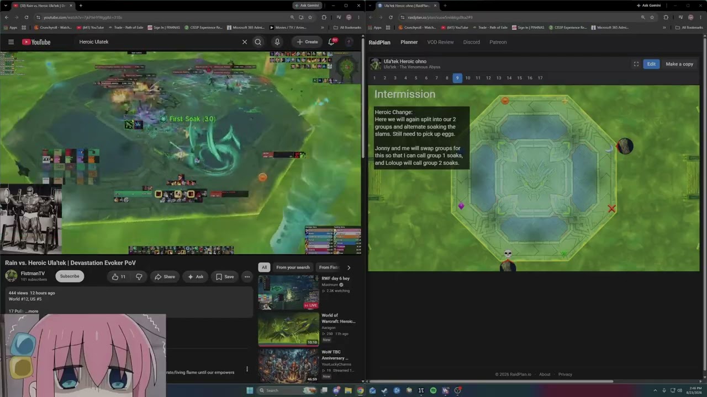Click the blue Edit button
Image resolution: width=707 pixels, height=397 pixels.
tap(652, 64)
